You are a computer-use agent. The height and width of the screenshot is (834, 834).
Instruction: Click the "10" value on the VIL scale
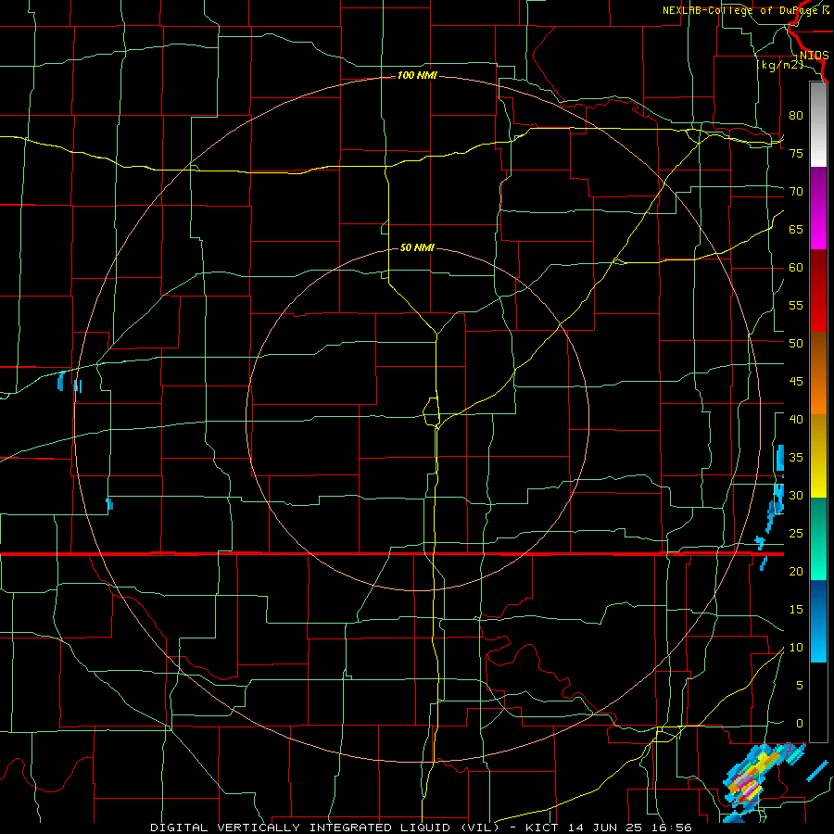[x=796, y=648]
